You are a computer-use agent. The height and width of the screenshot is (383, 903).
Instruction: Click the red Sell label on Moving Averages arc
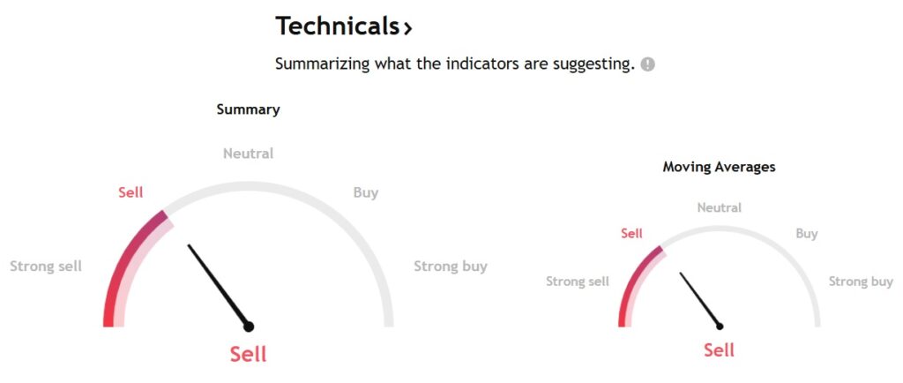tap(631, 234)
